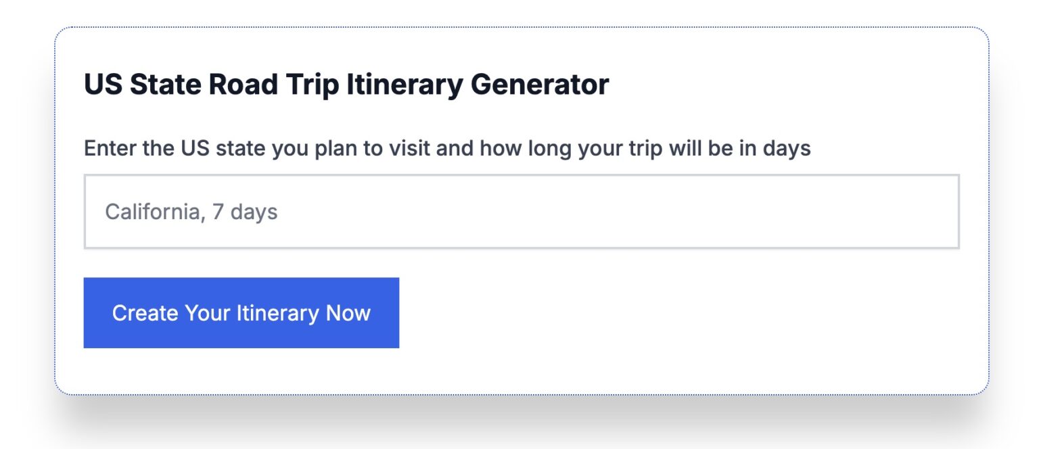Click the US State Road Trip Itinerary Generator heading
This screenshot has height=449, width=1039.
pos(346,85)
